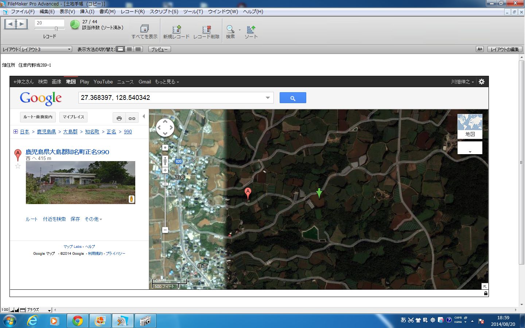
Task: Click the Street View pegman on map
Action: [165, 161]
